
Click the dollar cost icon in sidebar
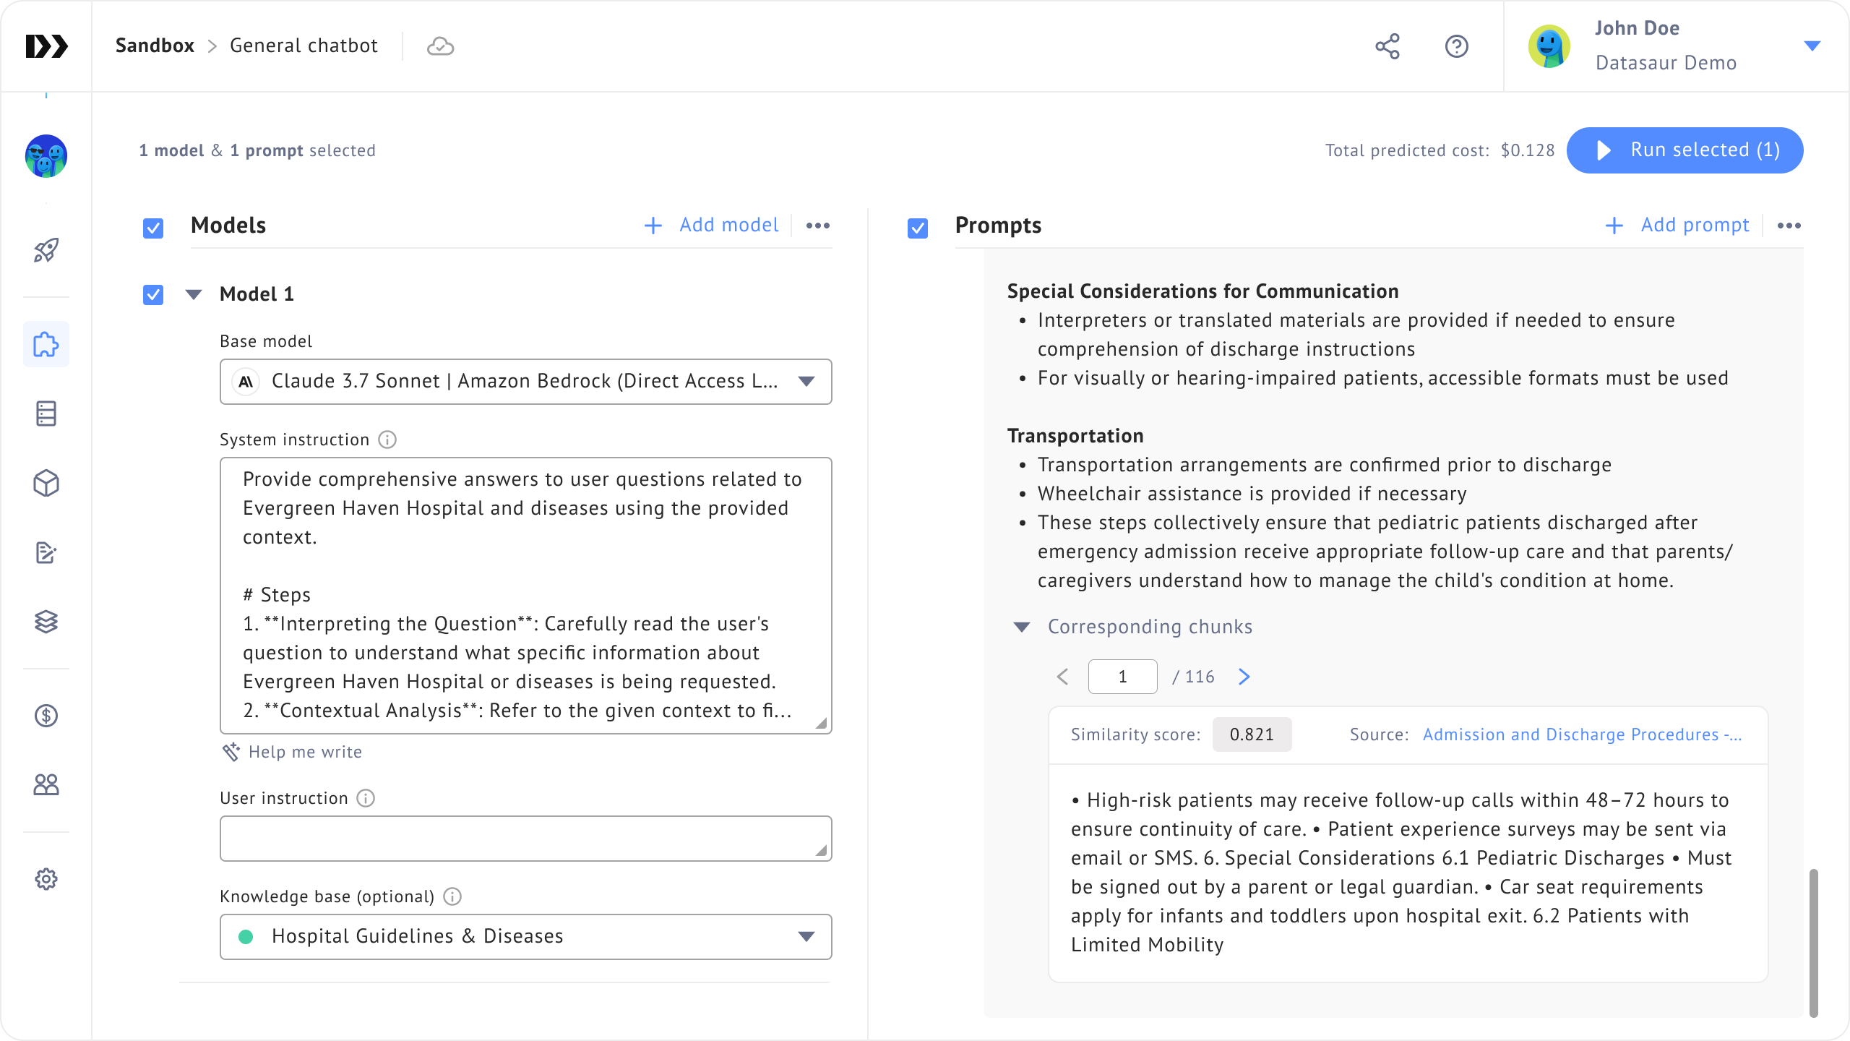pyautogui.click(x=46, y=716)
